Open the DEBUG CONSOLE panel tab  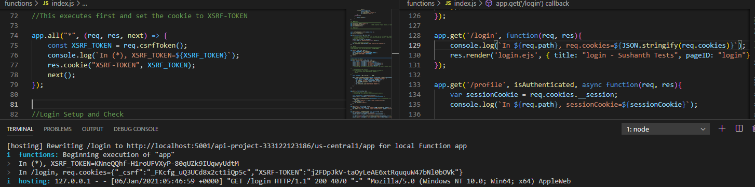[136, 129]
